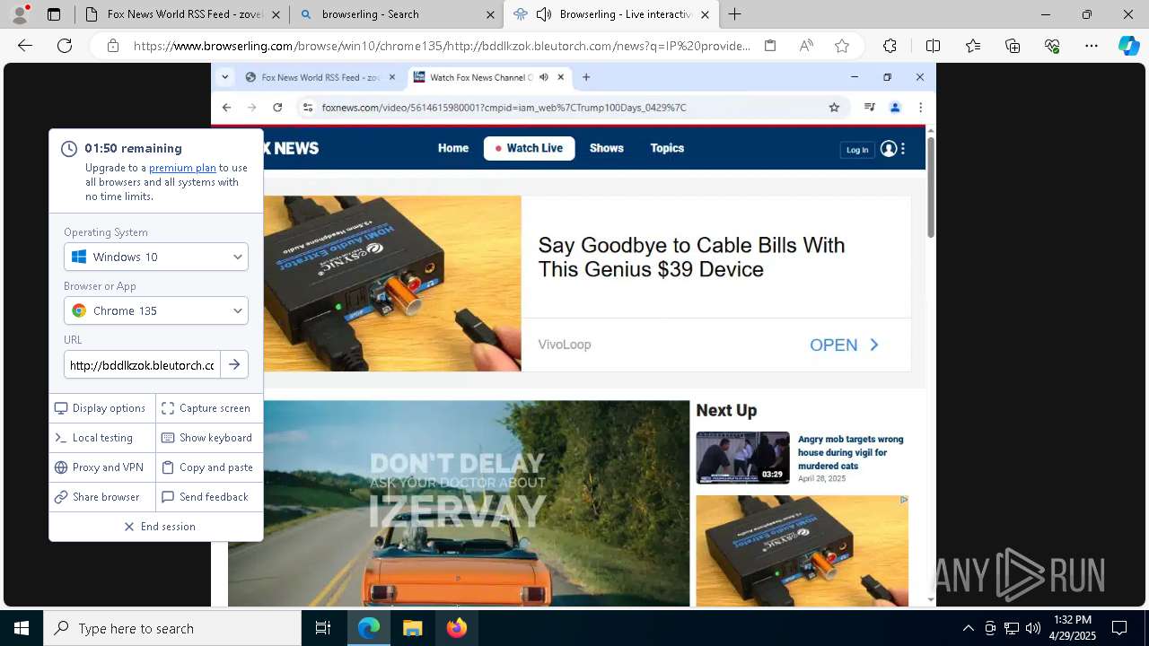Image resolution: width=1149 pixels, height=646 pixels.
Task: Go back in Edge browser
Action: [x=25, y=46]
